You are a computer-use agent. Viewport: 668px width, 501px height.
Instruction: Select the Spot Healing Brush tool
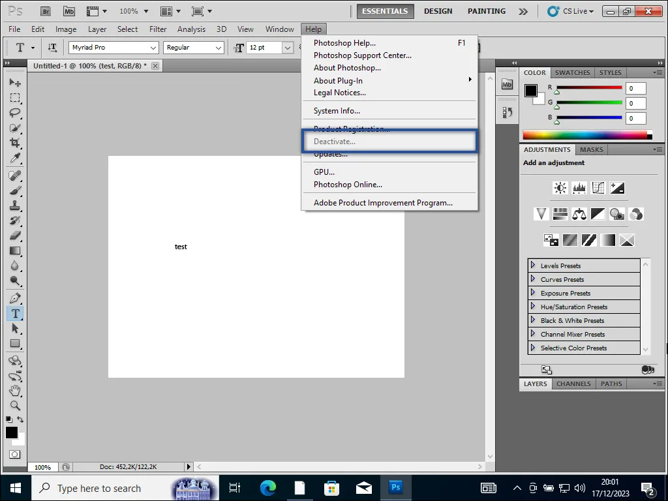pyautogui.click(x=15, y=175)
